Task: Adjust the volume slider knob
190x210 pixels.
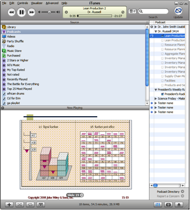Action: coord(49,12)
